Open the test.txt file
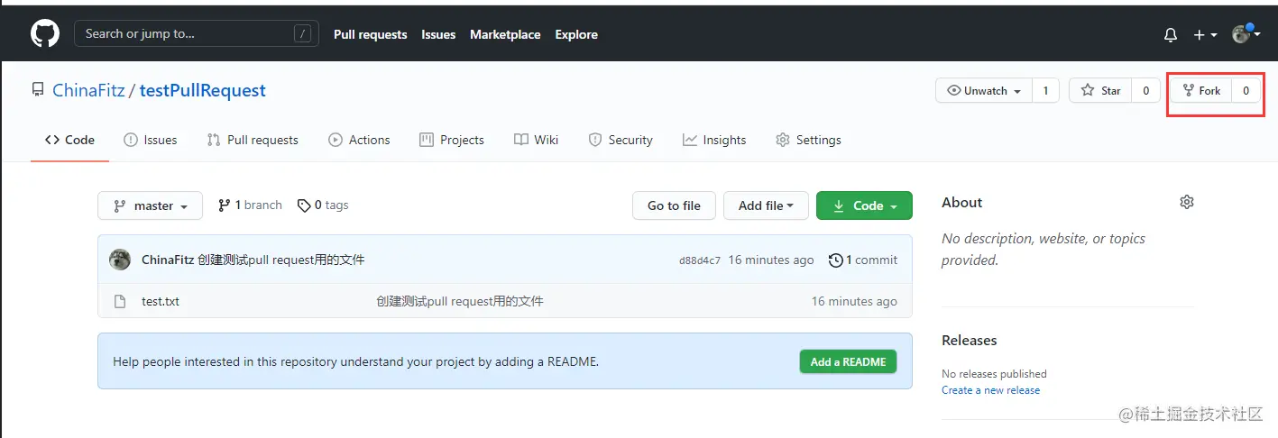The image size is (1278, 438). 161,301
